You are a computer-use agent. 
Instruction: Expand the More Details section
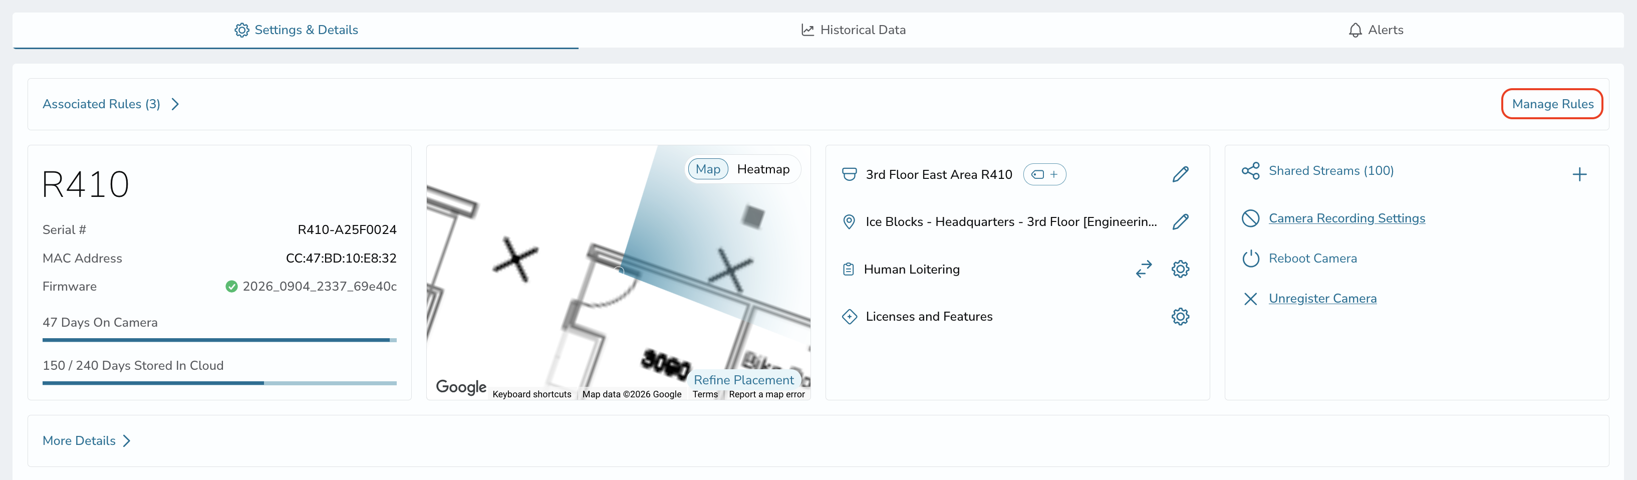(87, 441)
